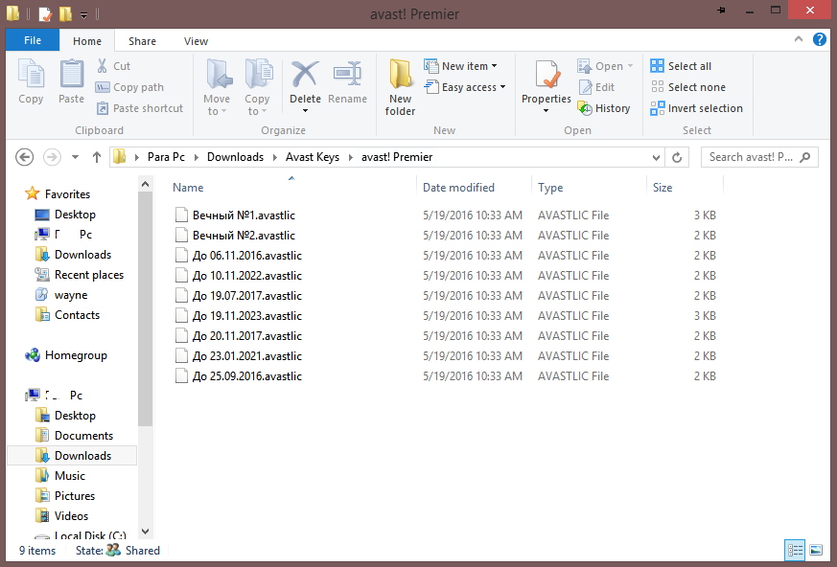Switch to the Home ribbon tab
This screenshot has width=837, height=567.
(x=87, y=41)
